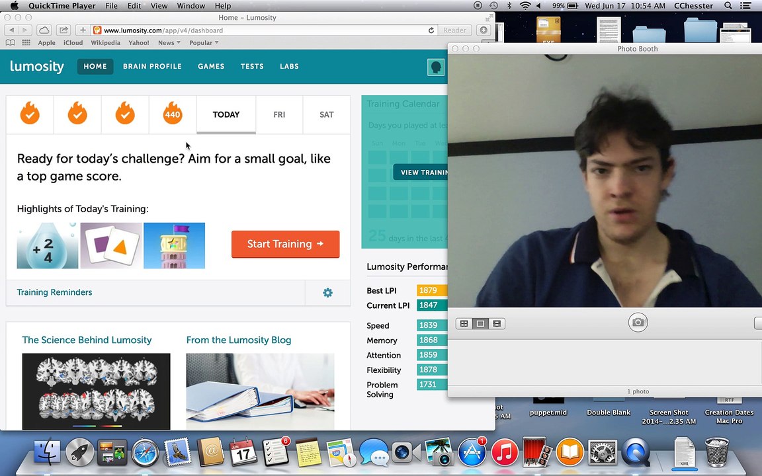
Task: Open the Share menu in Safari toolbar
Action: [x=63, y=30]
